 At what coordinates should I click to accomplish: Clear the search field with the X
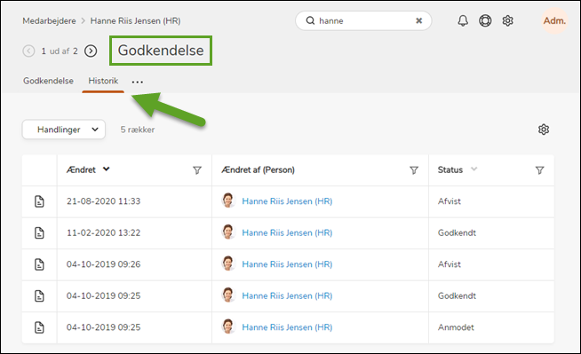coord(418,20)
